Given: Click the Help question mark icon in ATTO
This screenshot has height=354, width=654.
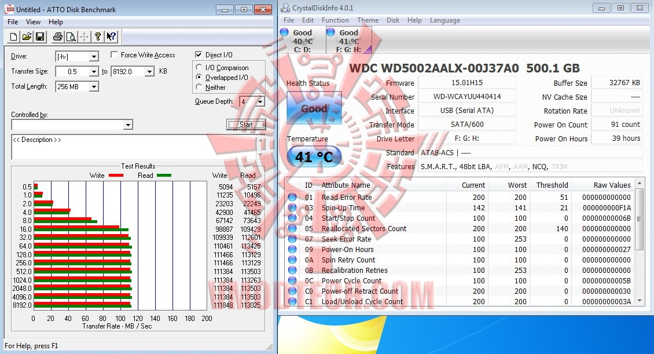Looking at the screenshot, I should click(98, 37).
